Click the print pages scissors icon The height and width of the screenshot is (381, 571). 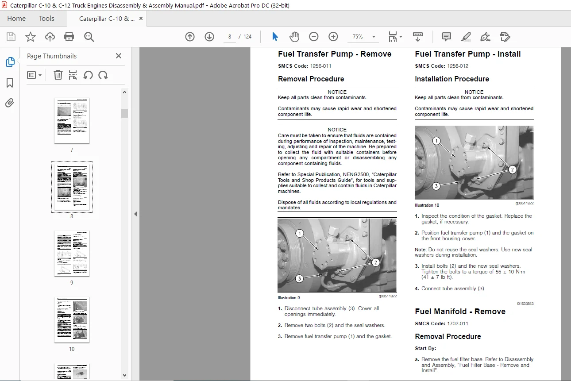click(73, 75)
